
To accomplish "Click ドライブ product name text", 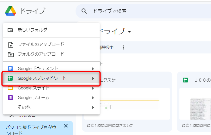I will [33, 11].
